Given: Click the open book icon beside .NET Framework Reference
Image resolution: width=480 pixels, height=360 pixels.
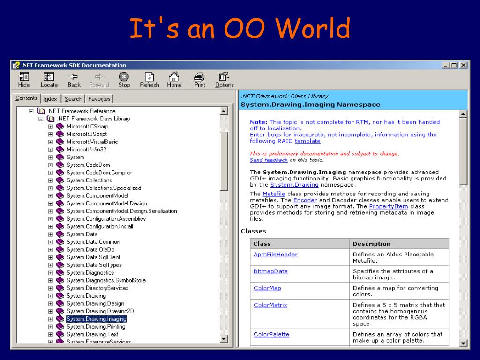Looking at the screenshot, I should tap(41, 111).
